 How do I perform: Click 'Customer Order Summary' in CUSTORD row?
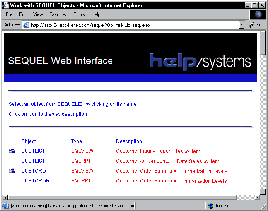(146, 171)
